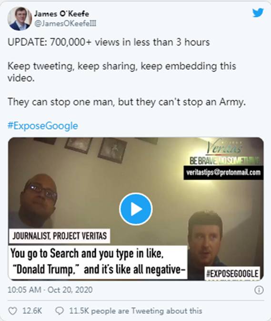Open the James O'Keefe display name
This screenshot has height=321, width=271.
[61, 14]
